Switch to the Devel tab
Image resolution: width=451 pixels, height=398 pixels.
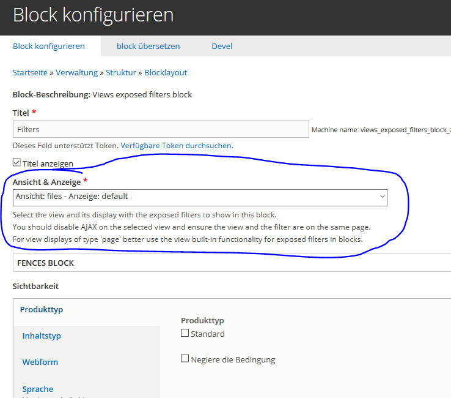click(222, 46)
